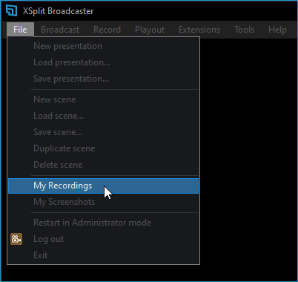Viewport: 298px width, 282px height.
Task: Choose Duplicate scene
Action: point(103,148)
